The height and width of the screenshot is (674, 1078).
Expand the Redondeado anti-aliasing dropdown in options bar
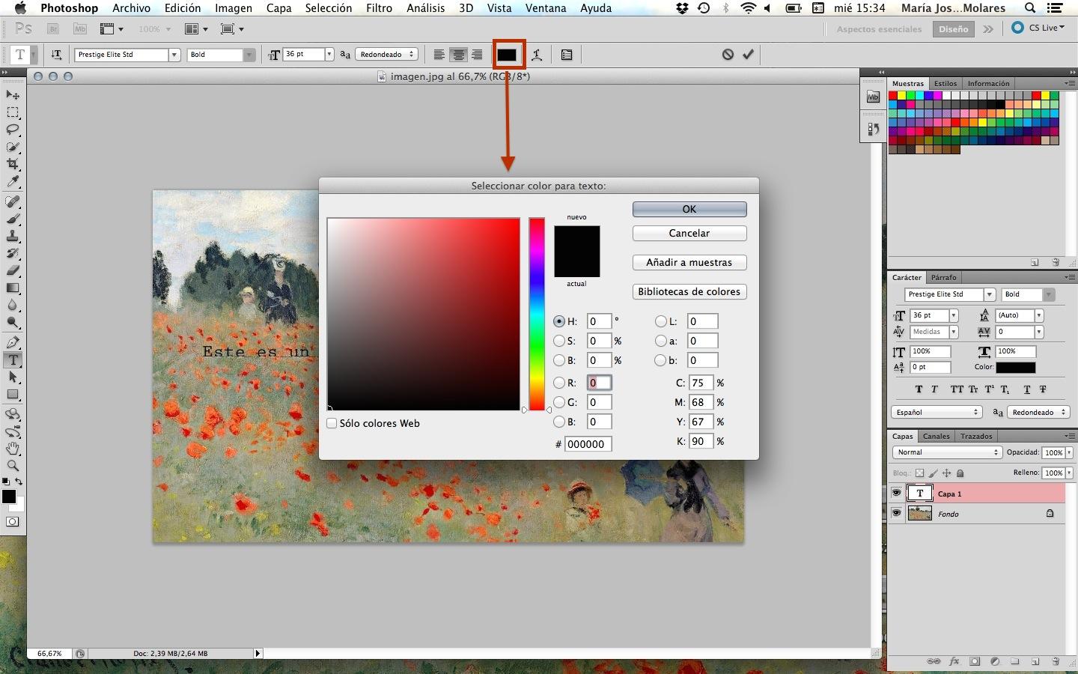click(386, 55)
